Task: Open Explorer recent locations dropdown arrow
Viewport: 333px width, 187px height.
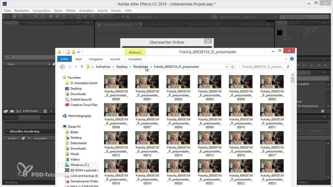Action: pos(76,67)
